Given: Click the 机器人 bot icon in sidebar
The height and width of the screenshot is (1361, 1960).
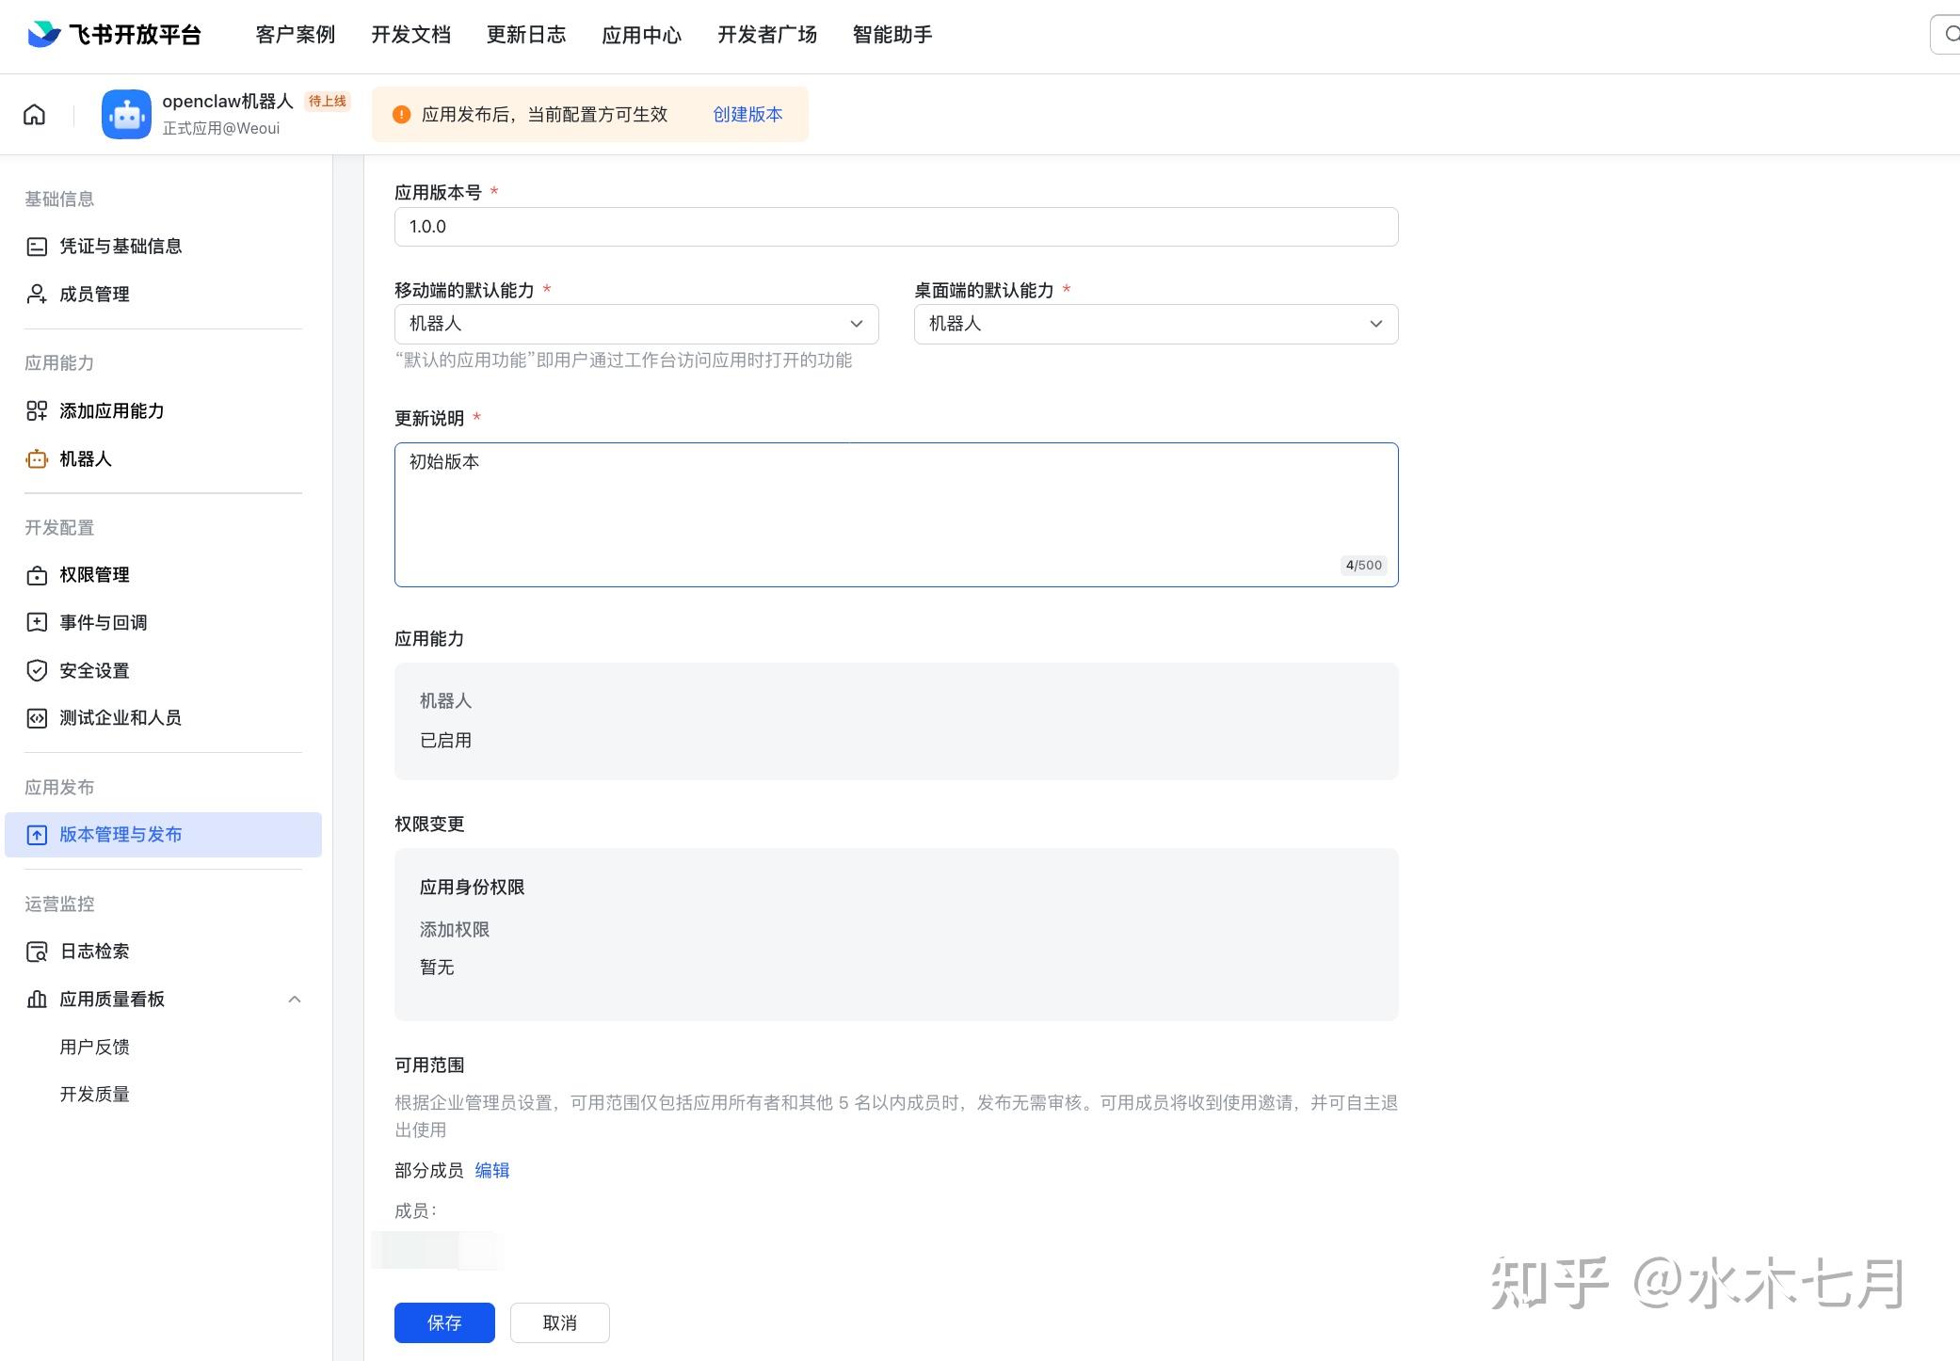Looking at the screenshot, I should [x=37, y=459].
